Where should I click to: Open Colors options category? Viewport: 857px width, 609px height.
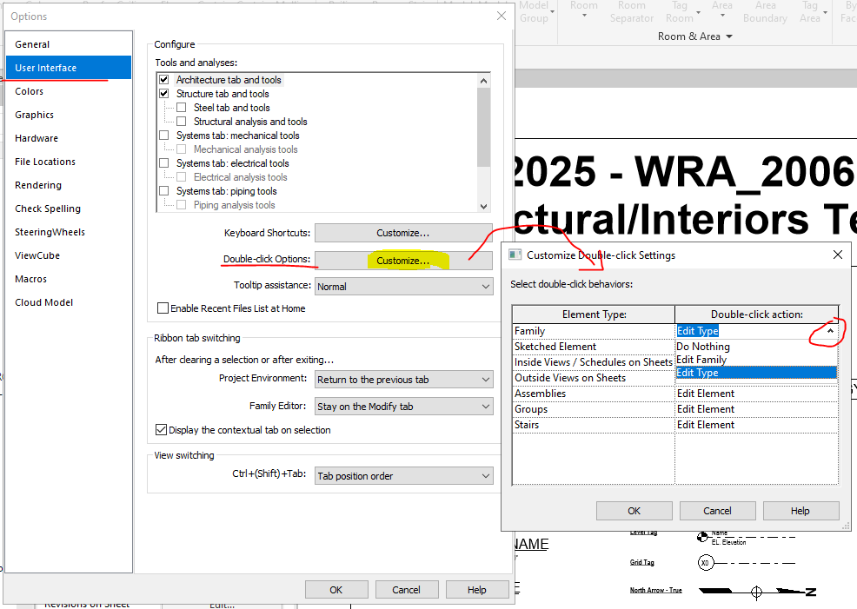pyautogui.click(x=69, y=91)
